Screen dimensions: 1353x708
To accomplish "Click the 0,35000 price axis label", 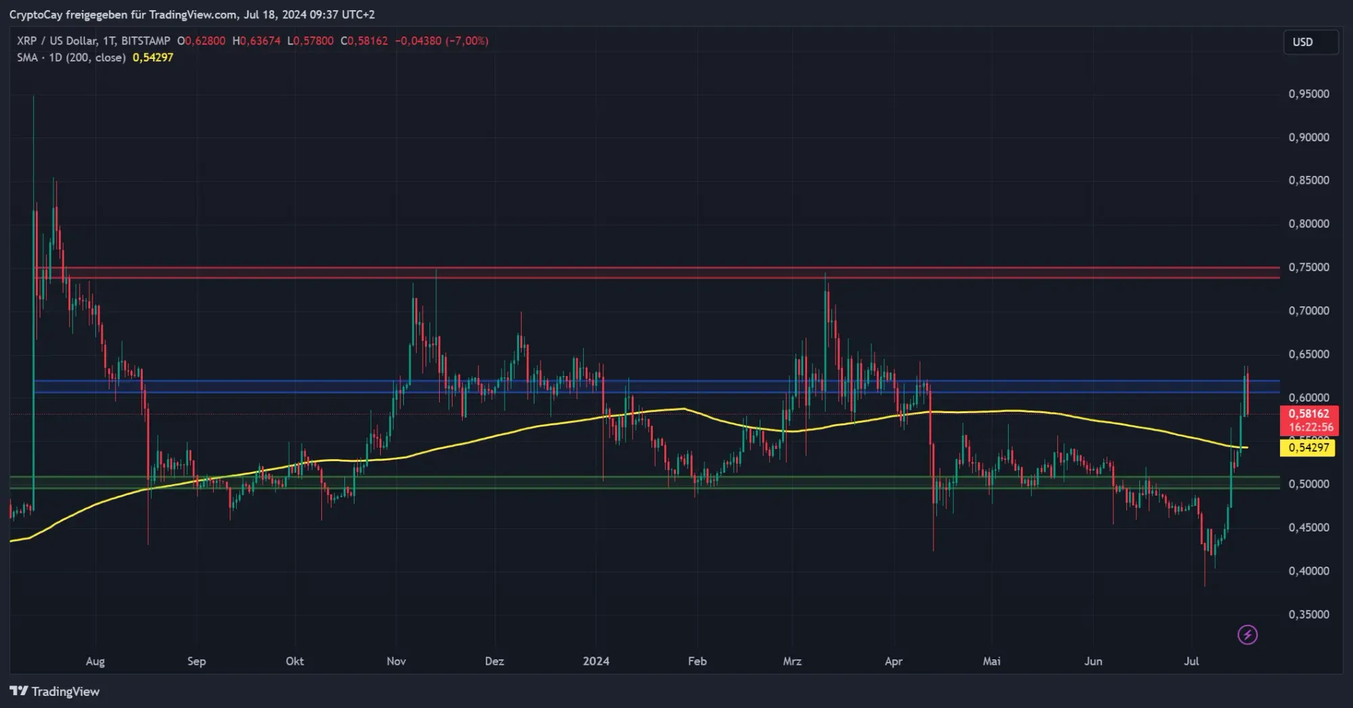I will pyautogui.click(x=1308, y=615).
